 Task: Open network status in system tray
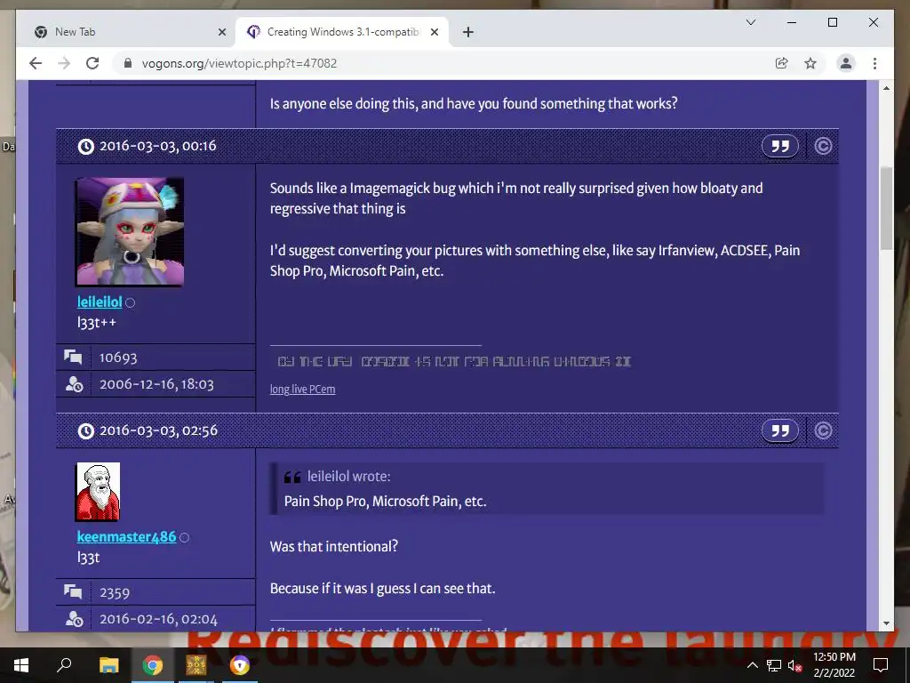pyautogui.click(x=774, y=665)
